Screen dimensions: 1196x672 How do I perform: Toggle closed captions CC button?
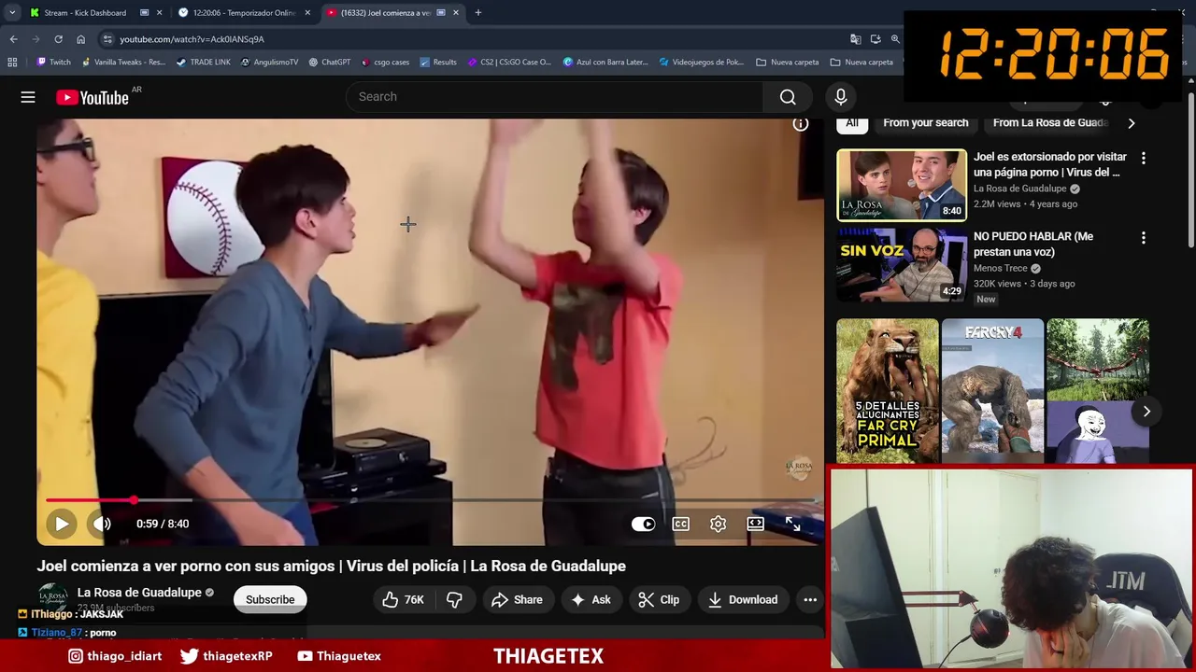(680, 524)
